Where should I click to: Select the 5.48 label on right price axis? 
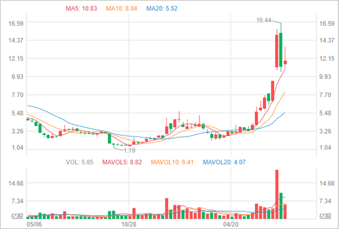tap(325, 113)
